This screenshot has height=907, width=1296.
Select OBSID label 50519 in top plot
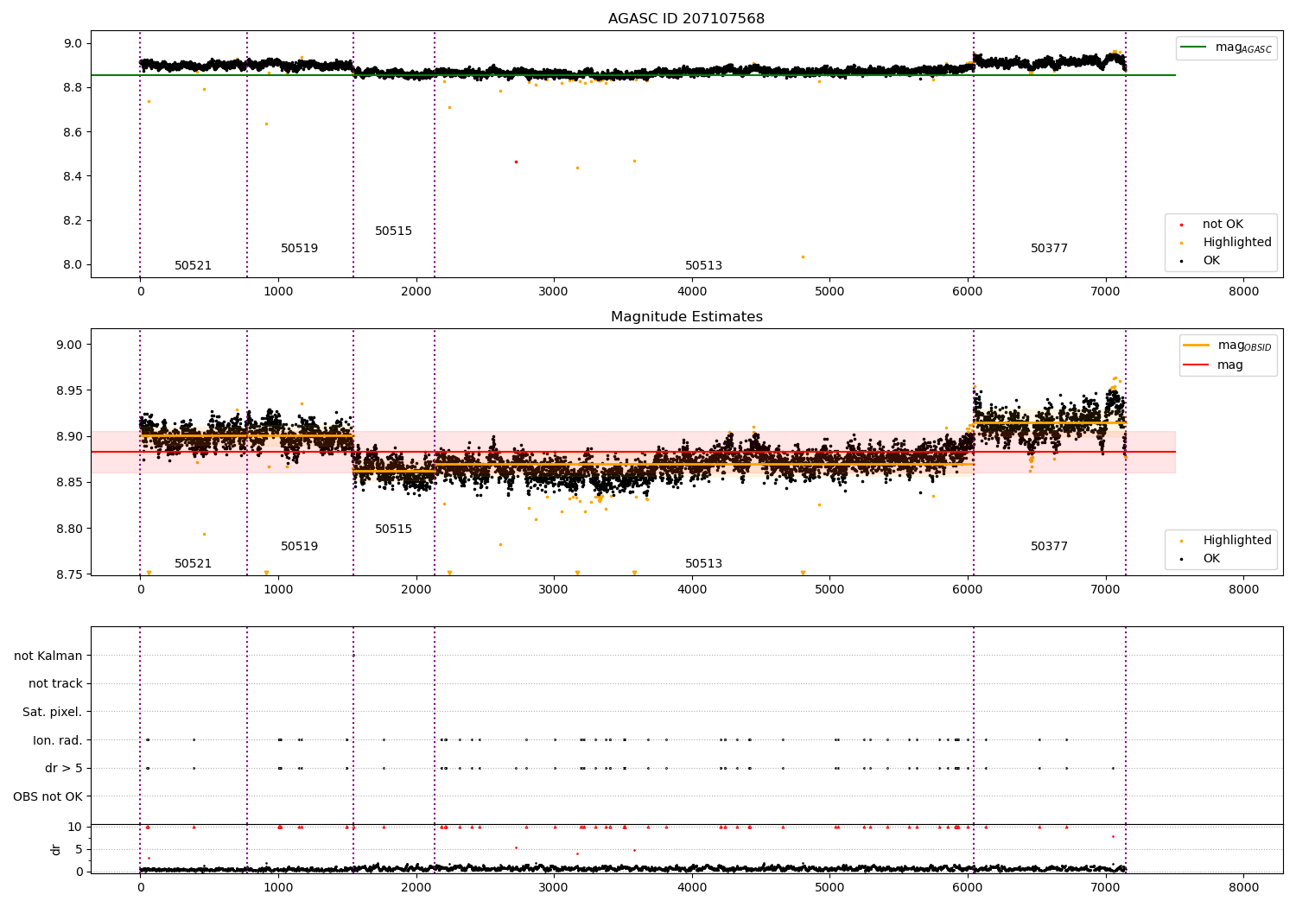pyautogui.click(x=299, y=249)
